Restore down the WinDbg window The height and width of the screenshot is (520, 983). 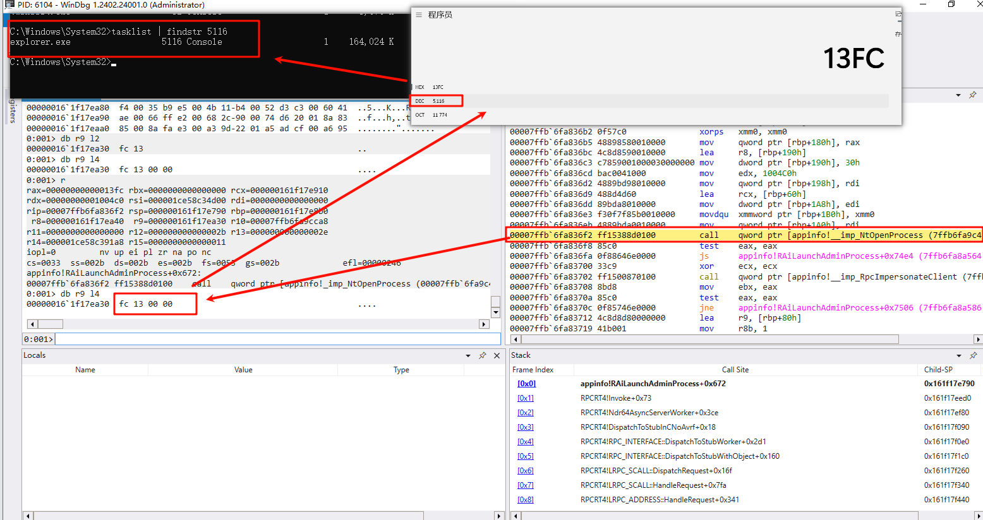coord(951,4)
